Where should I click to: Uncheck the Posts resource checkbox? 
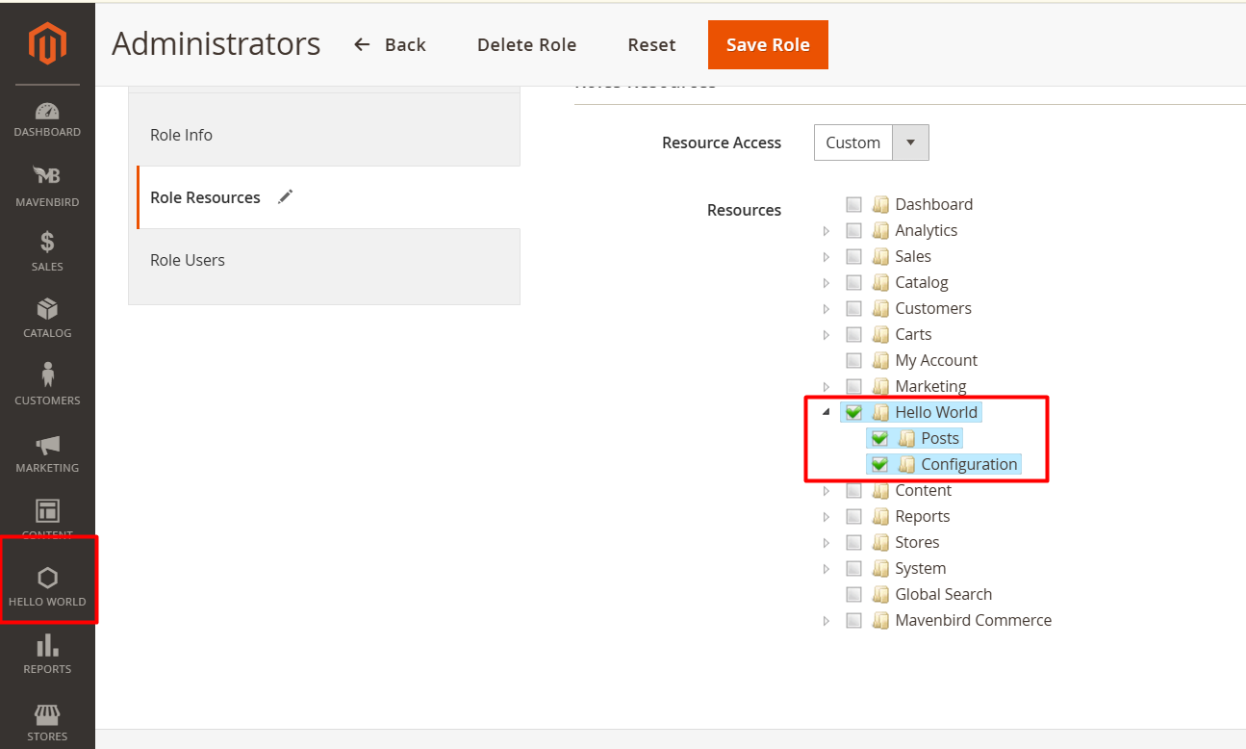tap(879, 438)
